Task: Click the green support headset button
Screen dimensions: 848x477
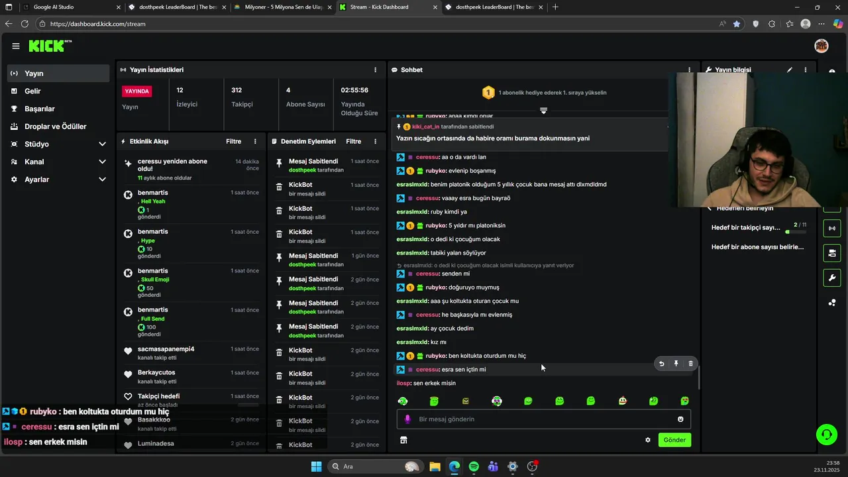Action: [826, 435]
